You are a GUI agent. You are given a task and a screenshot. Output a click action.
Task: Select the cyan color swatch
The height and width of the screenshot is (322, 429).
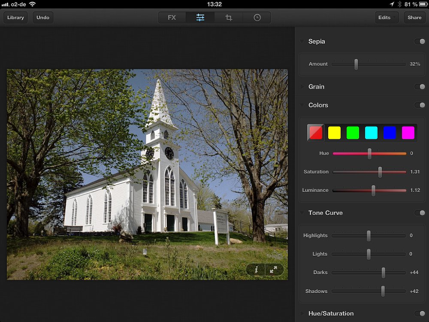pyautogui.click(x=371, y=133)
